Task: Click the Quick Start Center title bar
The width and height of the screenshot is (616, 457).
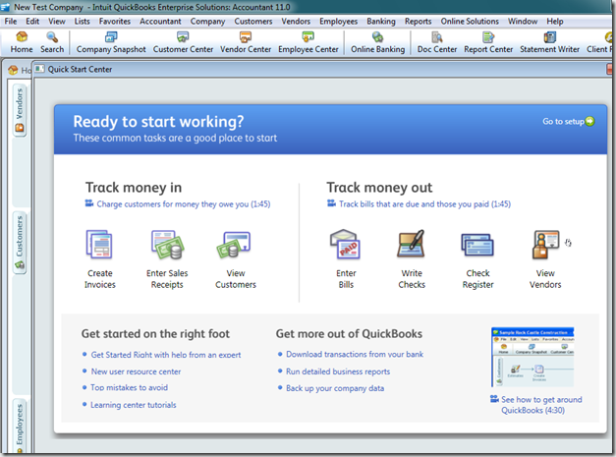Action: 320,69
